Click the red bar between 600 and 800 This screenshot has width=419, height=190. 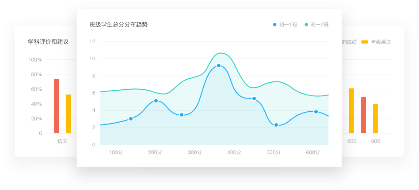(x=363, y=115)
